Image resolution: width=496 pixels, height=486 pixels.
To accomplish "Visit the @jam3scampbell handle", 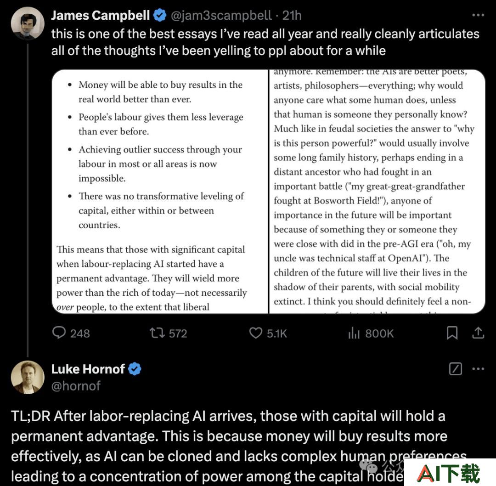I will [x=221, y=15].
